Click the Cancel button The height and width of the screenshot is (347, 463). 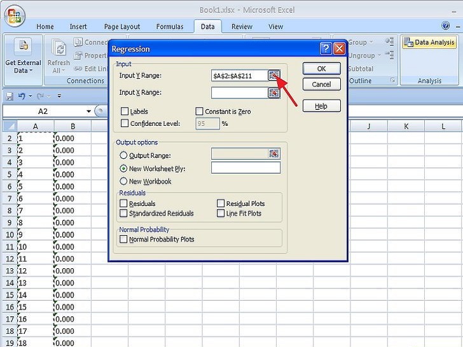(x=322, y=85)
